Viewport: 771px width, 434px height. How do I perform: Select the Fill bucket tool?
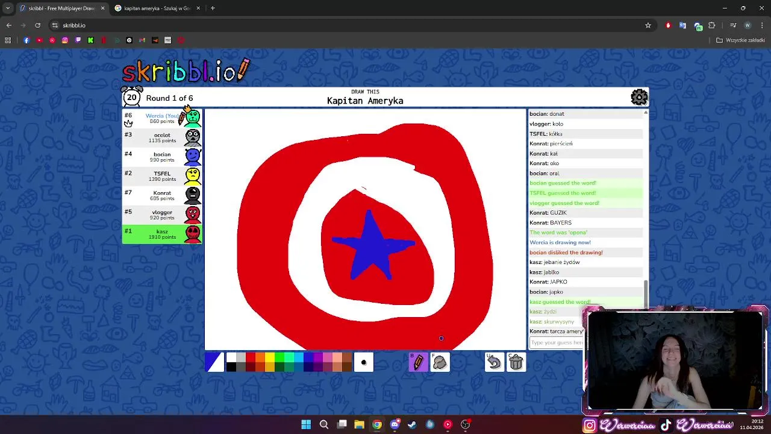coord(440,362)
